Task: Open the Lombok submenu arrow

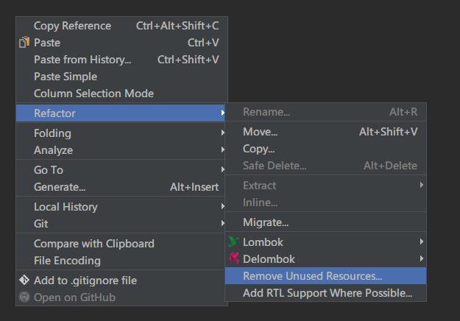Action: 422,241
